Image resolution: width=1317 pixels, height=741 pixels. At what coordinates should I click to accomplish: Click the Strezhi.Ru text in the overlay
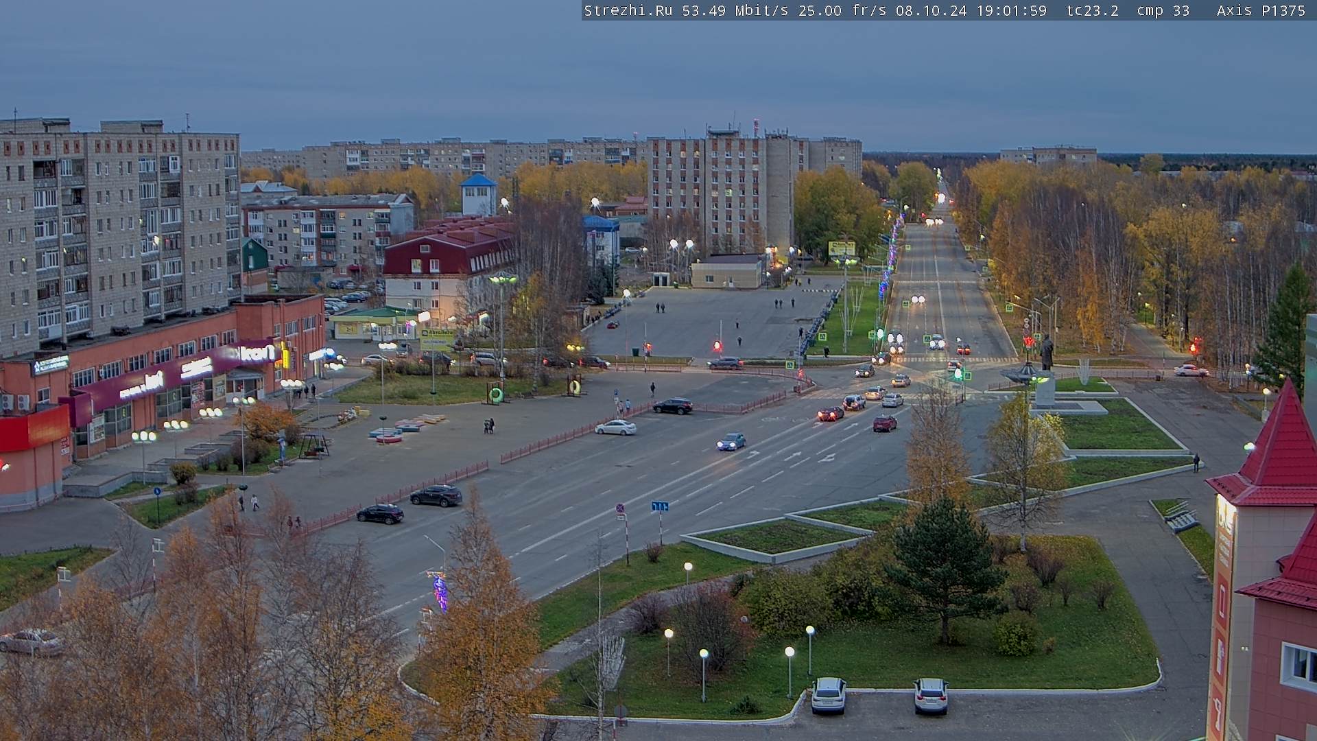point(628,11)
